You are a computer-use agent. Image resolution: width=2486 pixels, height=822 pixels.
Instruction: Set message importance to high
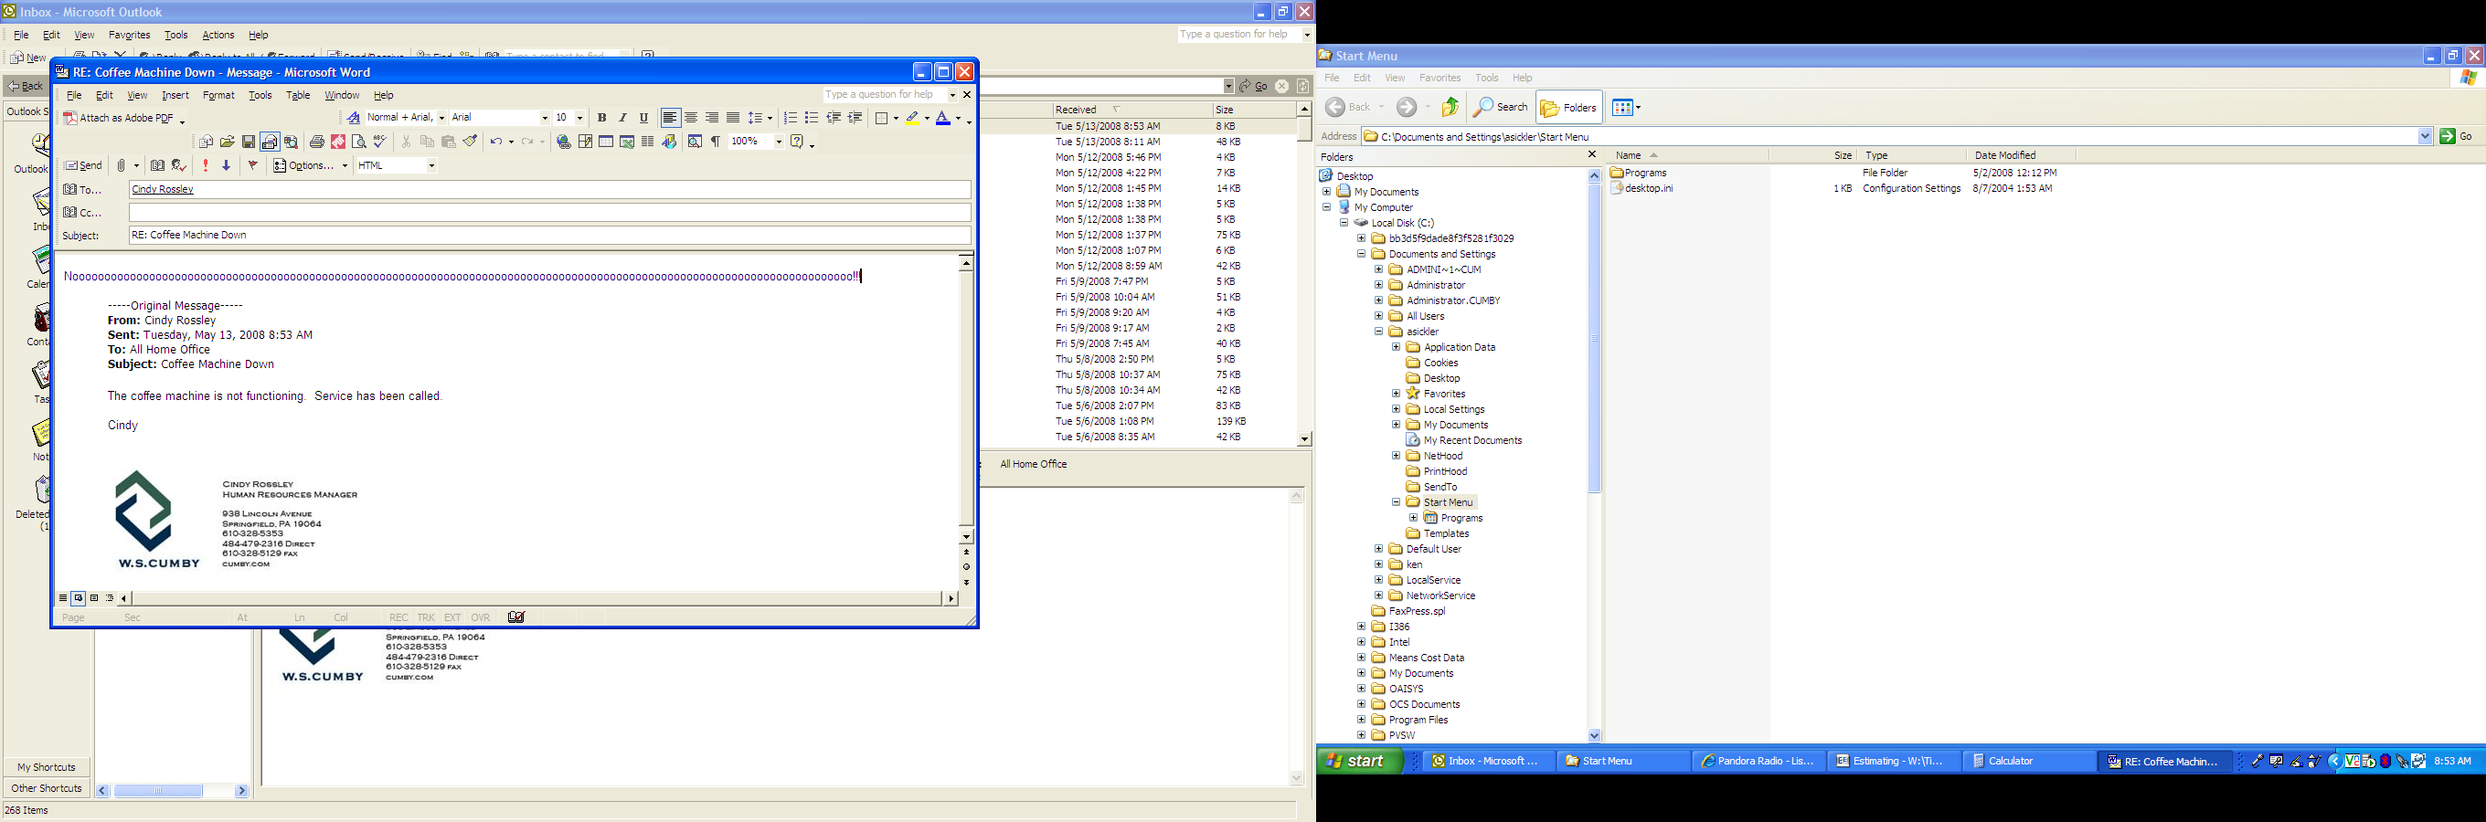206,165
